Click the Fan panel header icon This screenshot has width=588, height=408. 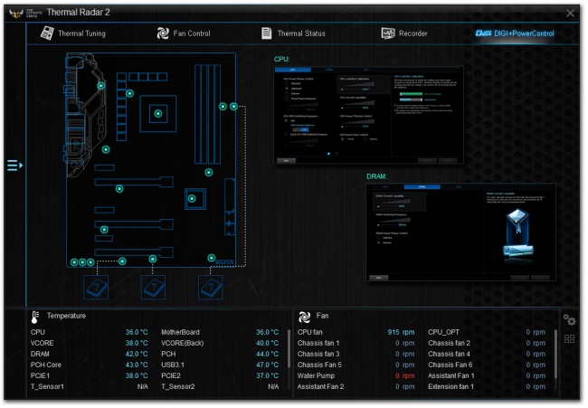pyautogui.click(x=302, y=317)
